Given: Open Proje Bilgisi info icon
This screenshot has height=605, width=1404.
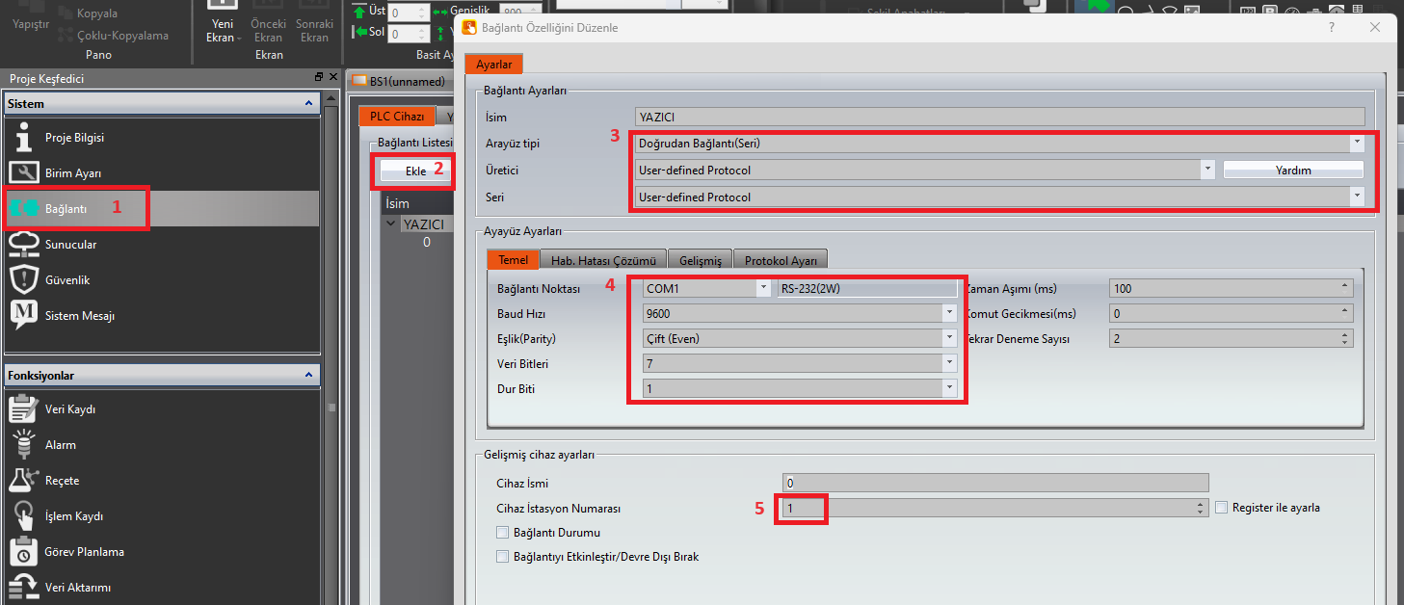Looking at the screenshot, I should (x=23, y=138).
